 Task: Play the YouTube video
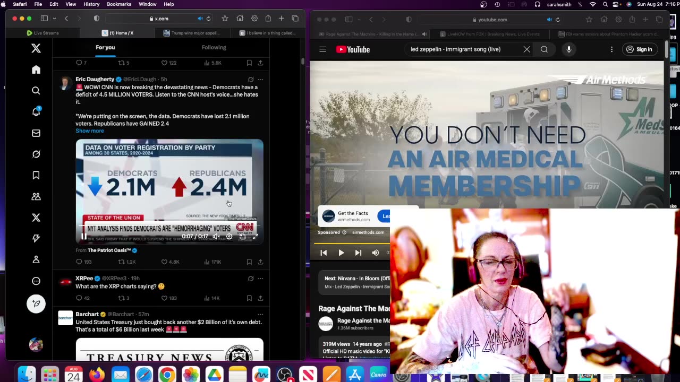coord(341,253)
